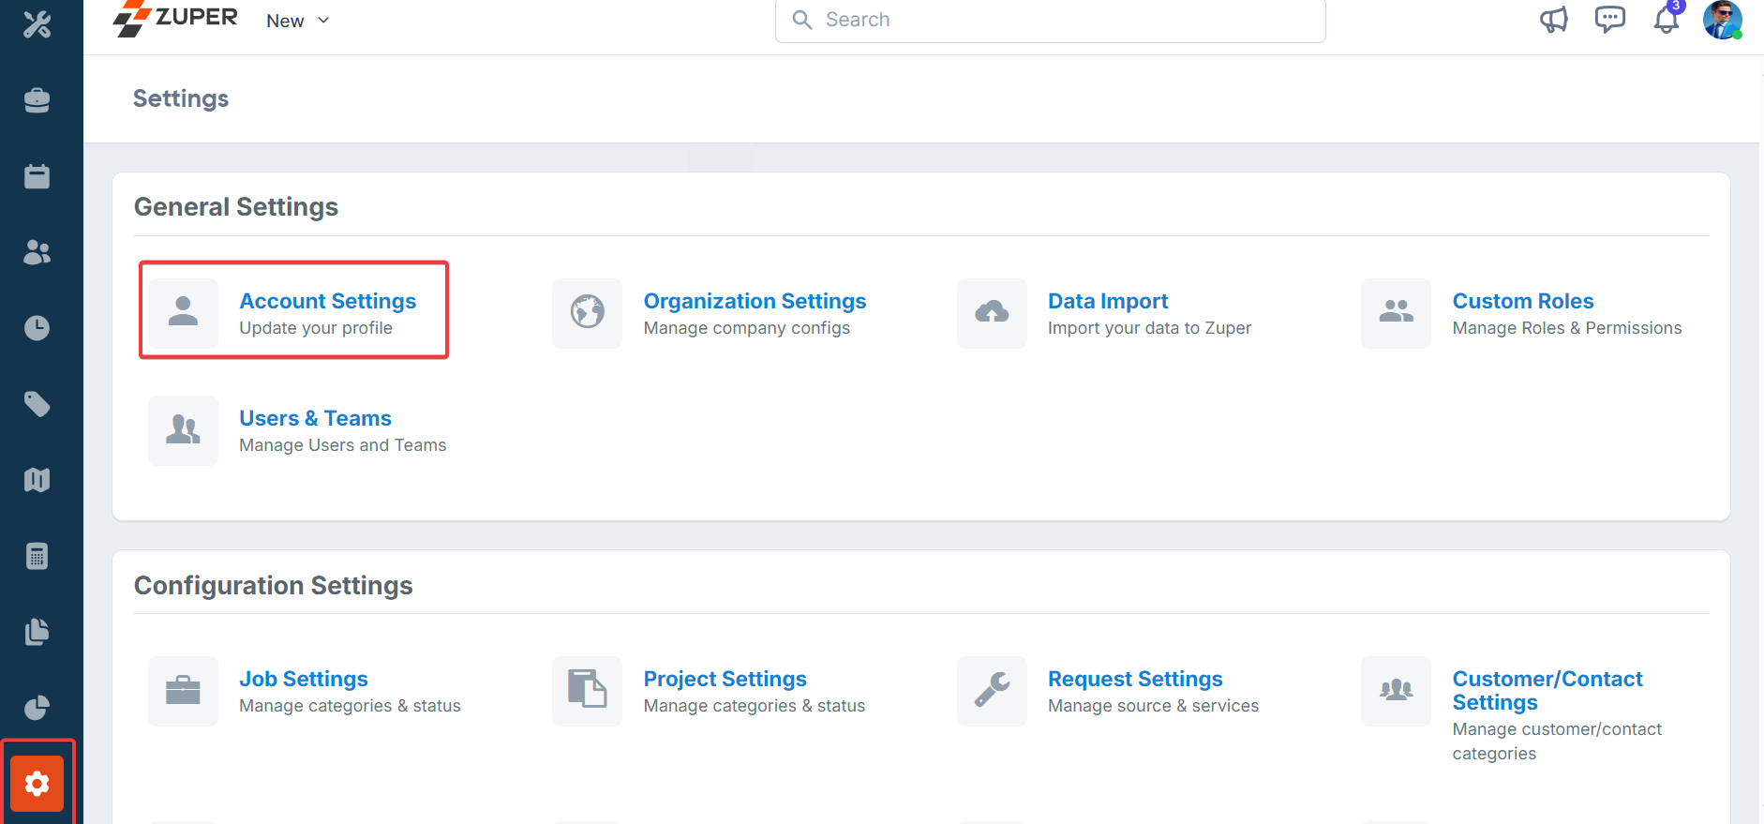Open the calculator icon in sidebar
Screen dimensions: 1764x824
point(37,556)
